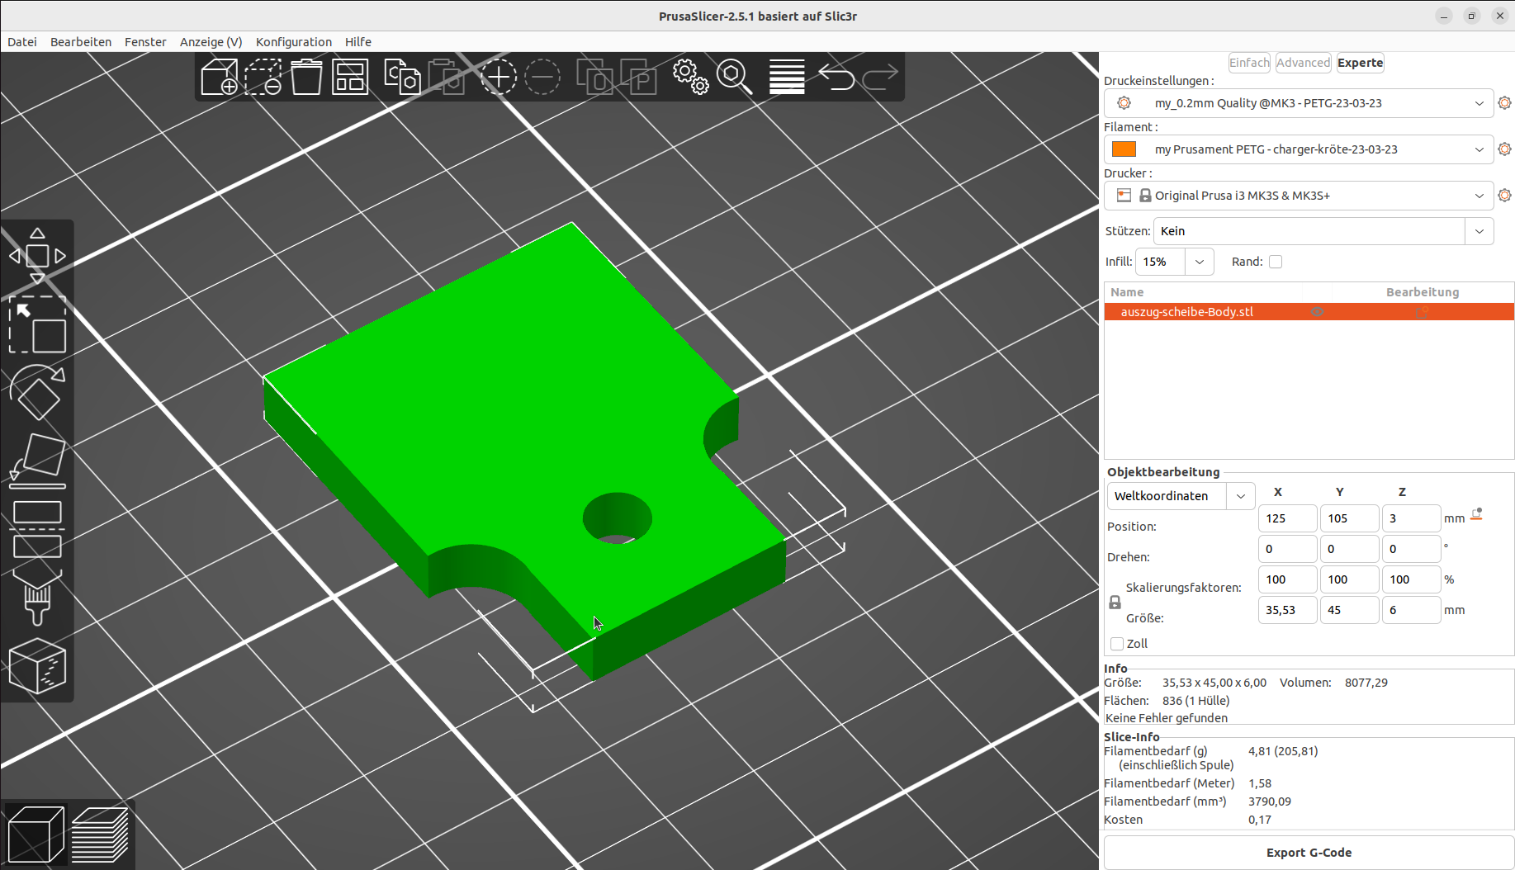
Task: Click the Arrange objects icon
Action: pyautogui.click(x=350, y=77)
